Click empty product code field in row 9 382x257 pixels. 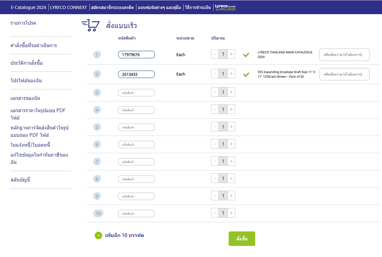click(x=136, y=196)
